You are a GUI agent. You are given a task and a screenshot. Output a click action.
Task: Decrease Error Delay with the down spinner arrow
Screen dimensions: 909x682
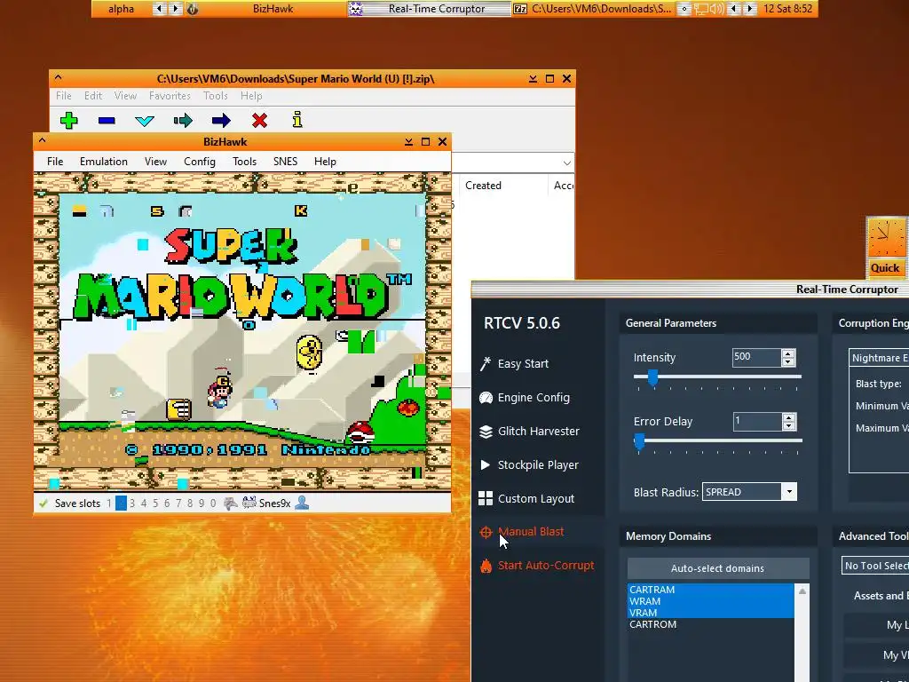[788, 425]
